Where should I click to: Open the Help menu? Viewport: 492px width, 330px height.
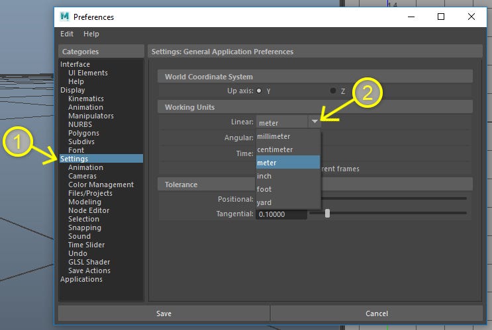coord(91,34)
